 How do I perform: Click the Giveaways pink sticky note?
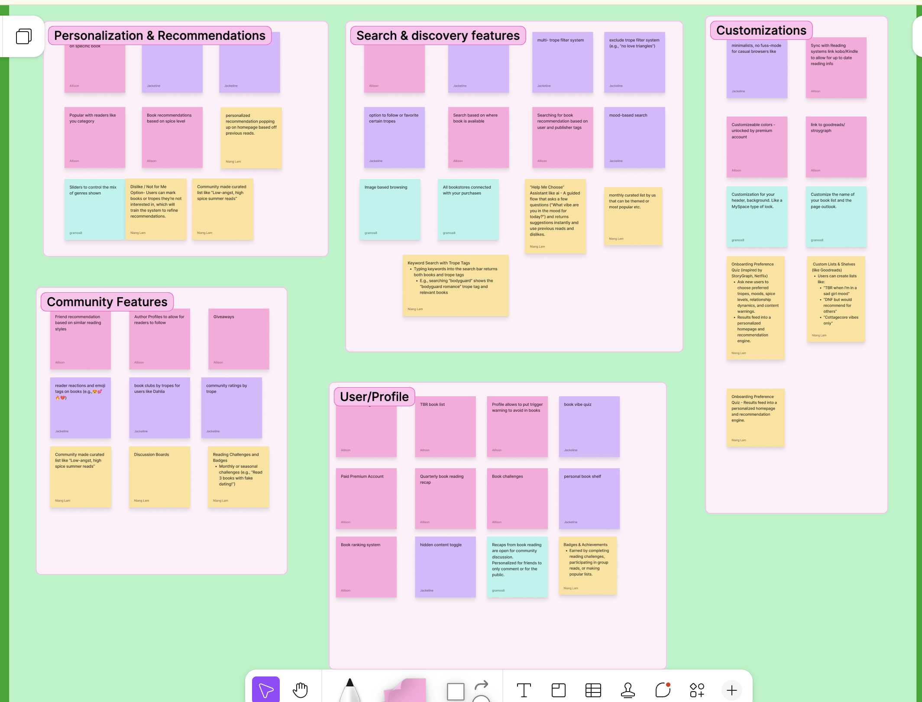[239, 339]
